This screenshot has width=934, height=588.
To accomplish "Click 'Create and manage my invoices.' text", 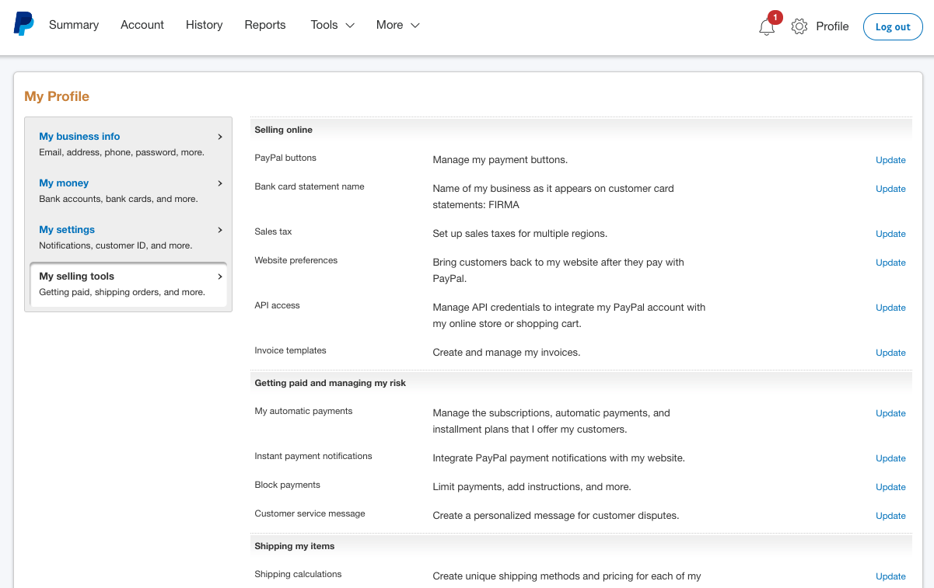I will [506, 353].
